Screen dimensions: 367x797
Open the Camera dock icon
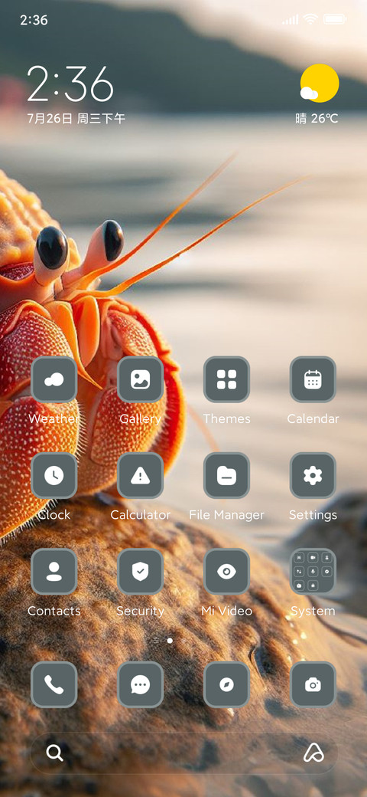click(x=313, y=684)
